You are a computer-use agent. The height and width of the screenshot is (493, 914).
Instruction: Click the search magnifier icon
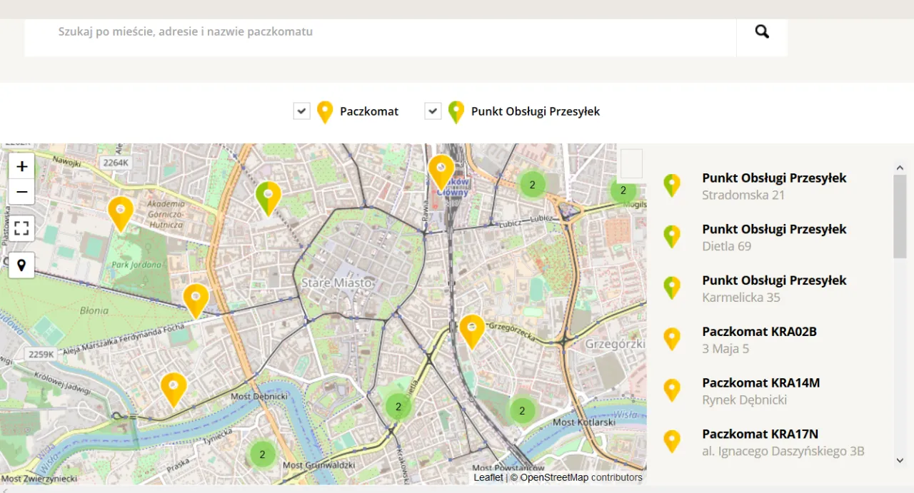pyautogui.click(x=761, y=31)
